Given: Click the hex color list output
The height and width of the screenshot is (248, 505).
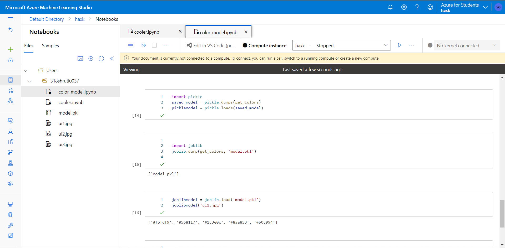Looking at the screenshot, I should (213, 222).
